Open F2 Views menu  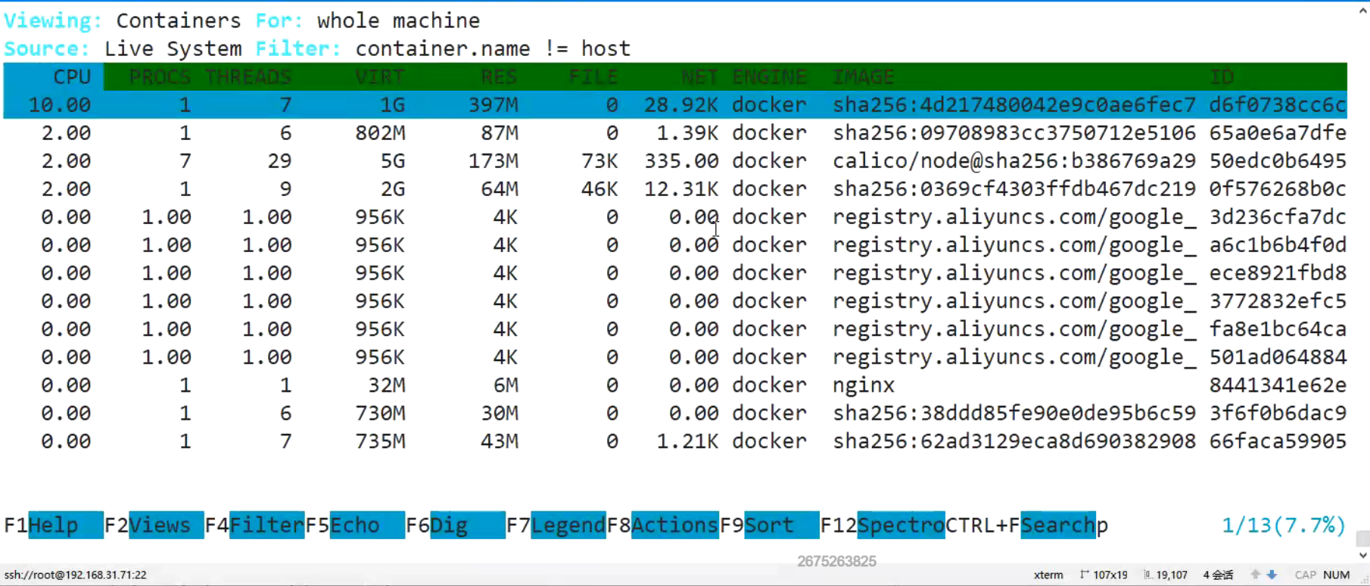coord(154,525)
